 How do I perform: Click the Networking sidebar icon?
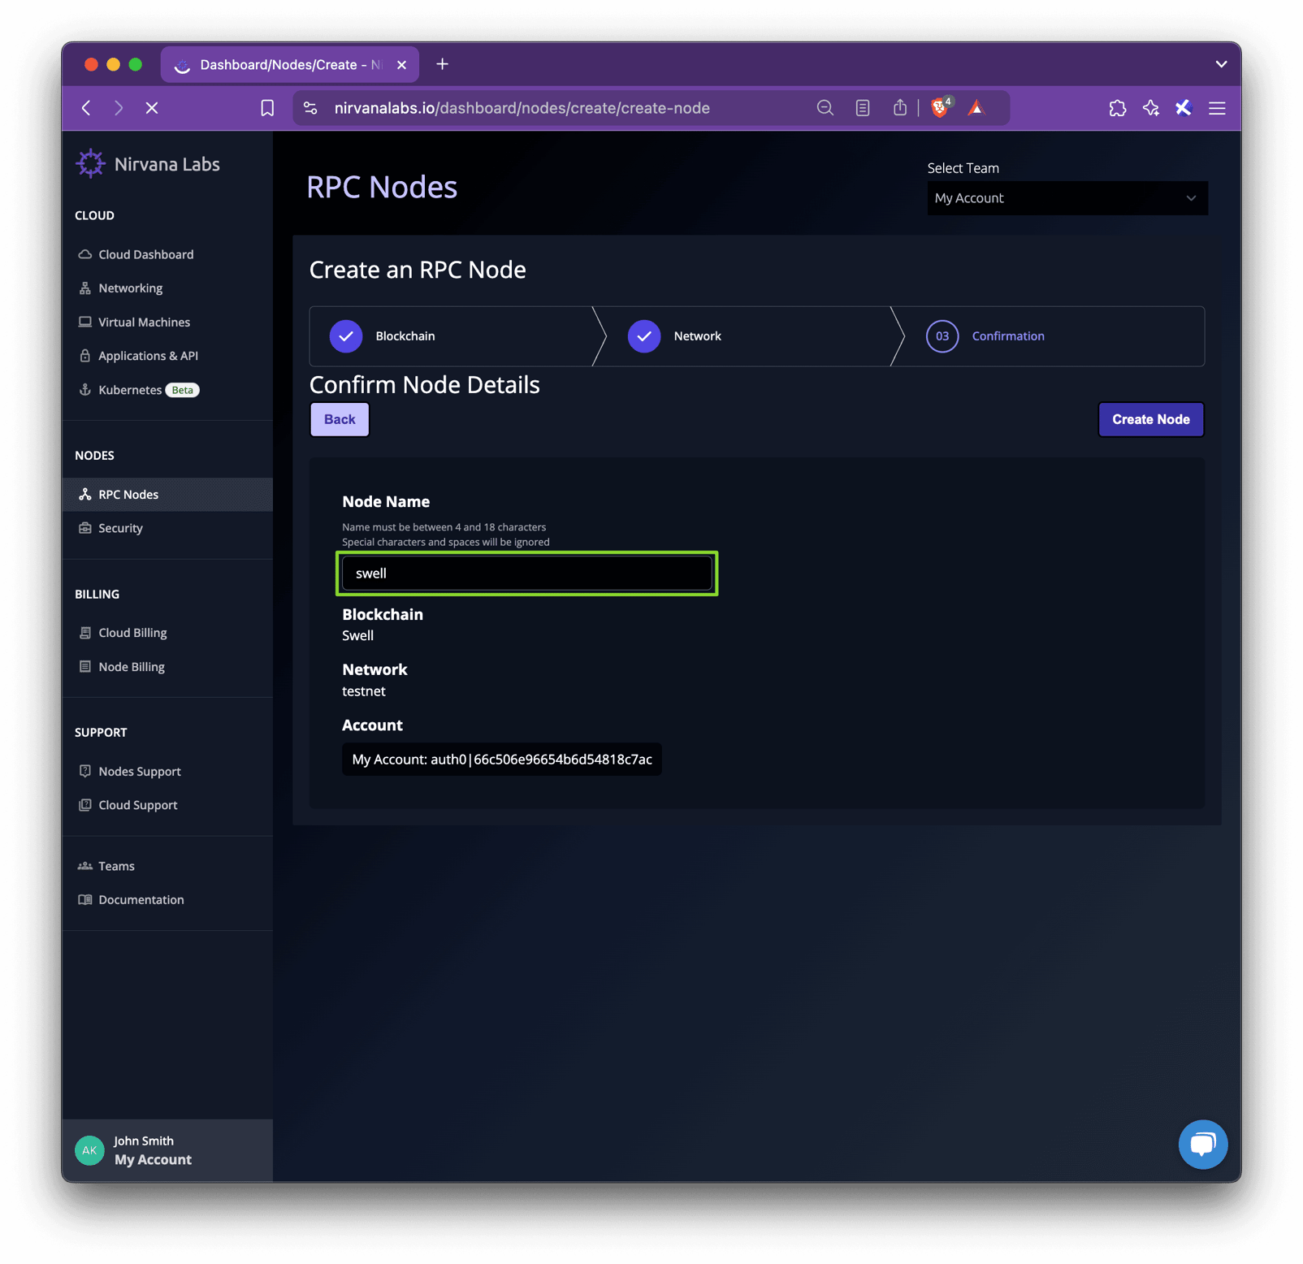tap(84, 288)
